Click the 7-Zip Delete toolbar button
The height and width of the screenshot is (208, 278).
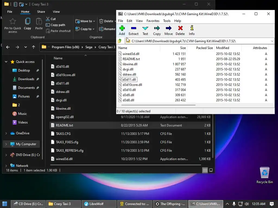pos(180,30)
